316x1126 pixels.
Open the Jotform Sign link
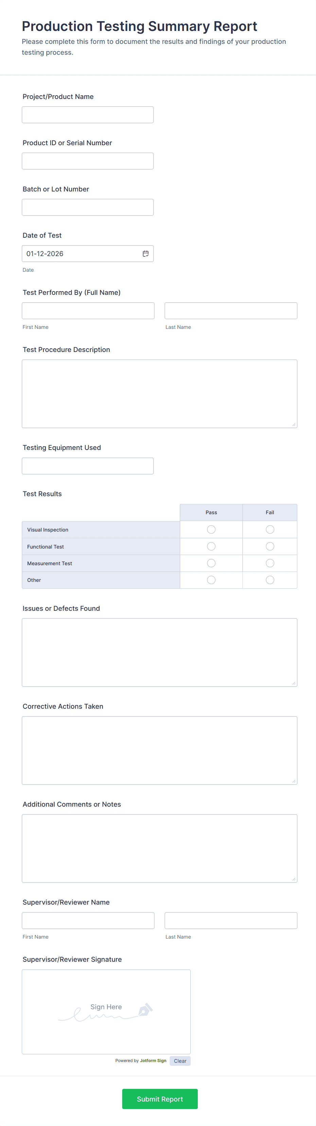click(153, 1060)
